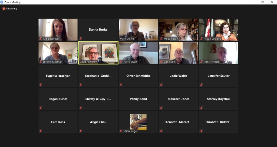Select Don Scott video tile

point(179,53)
